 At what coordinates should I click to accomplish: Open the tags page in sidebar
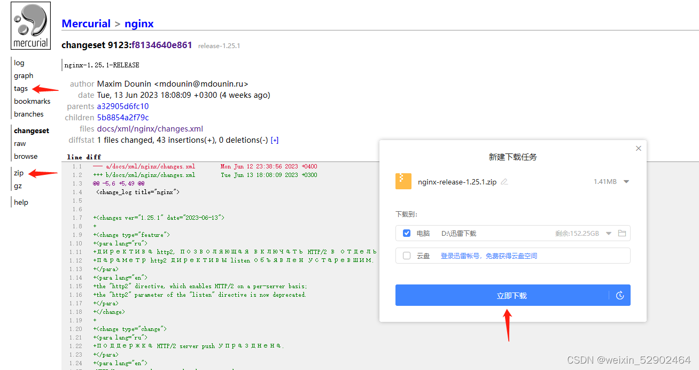21,88
